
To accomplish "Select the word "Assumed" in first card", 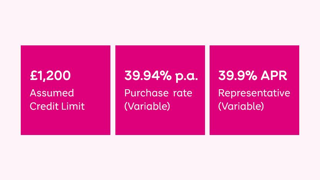I will click(x=52, y=93).
